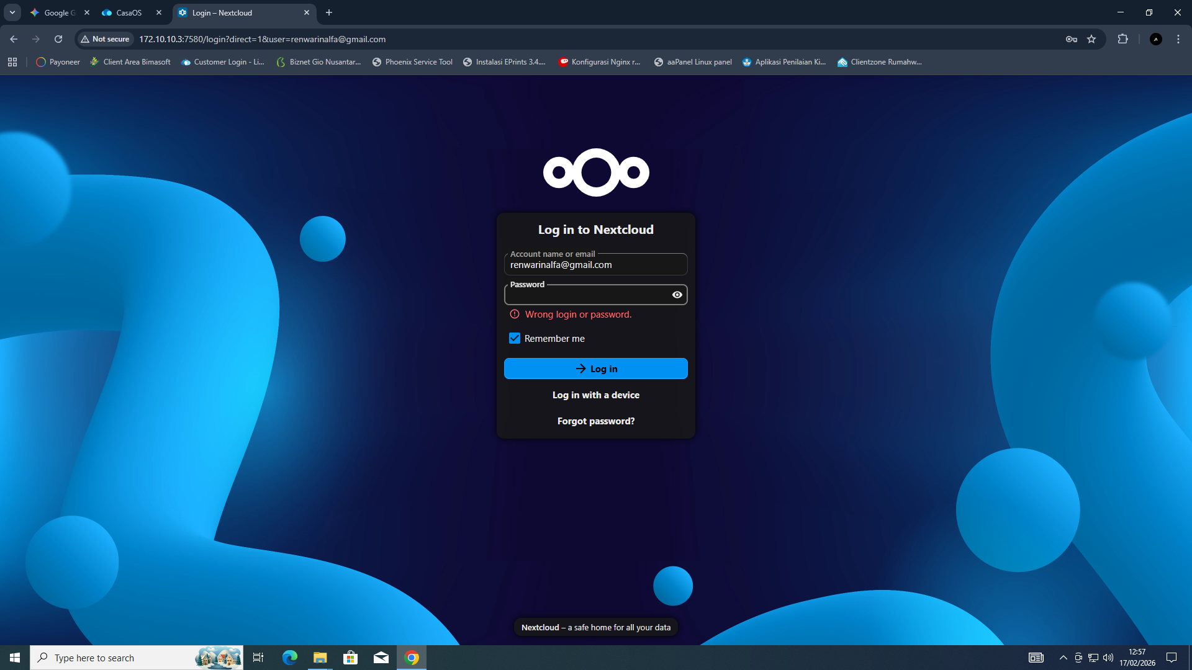Click the Log in button
The width and height of the screenshot is (1192, 670).
pos(595,368)
